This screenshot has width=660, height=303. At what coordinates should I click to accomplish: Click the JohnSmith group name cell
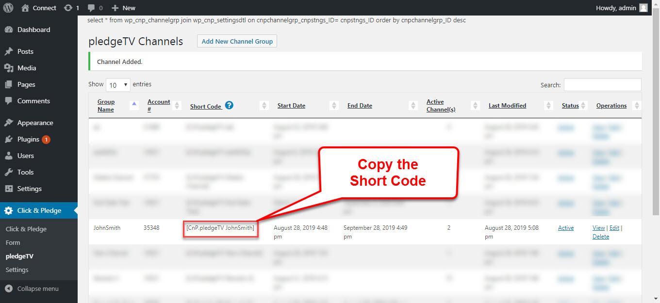tap(107, 228)
